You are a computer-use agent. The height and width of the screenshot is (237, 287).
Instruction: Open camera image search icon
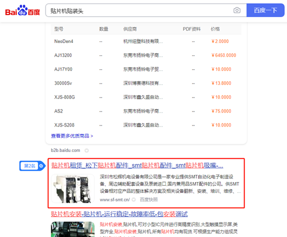(x=237, y=10)
